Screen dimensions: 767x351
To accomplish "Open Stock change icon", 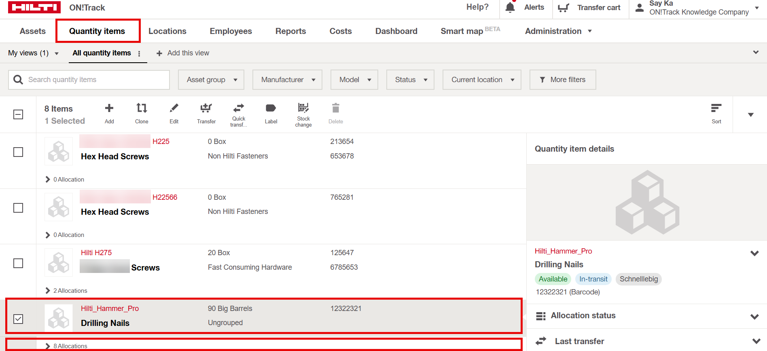I will (x=303, y=108).
